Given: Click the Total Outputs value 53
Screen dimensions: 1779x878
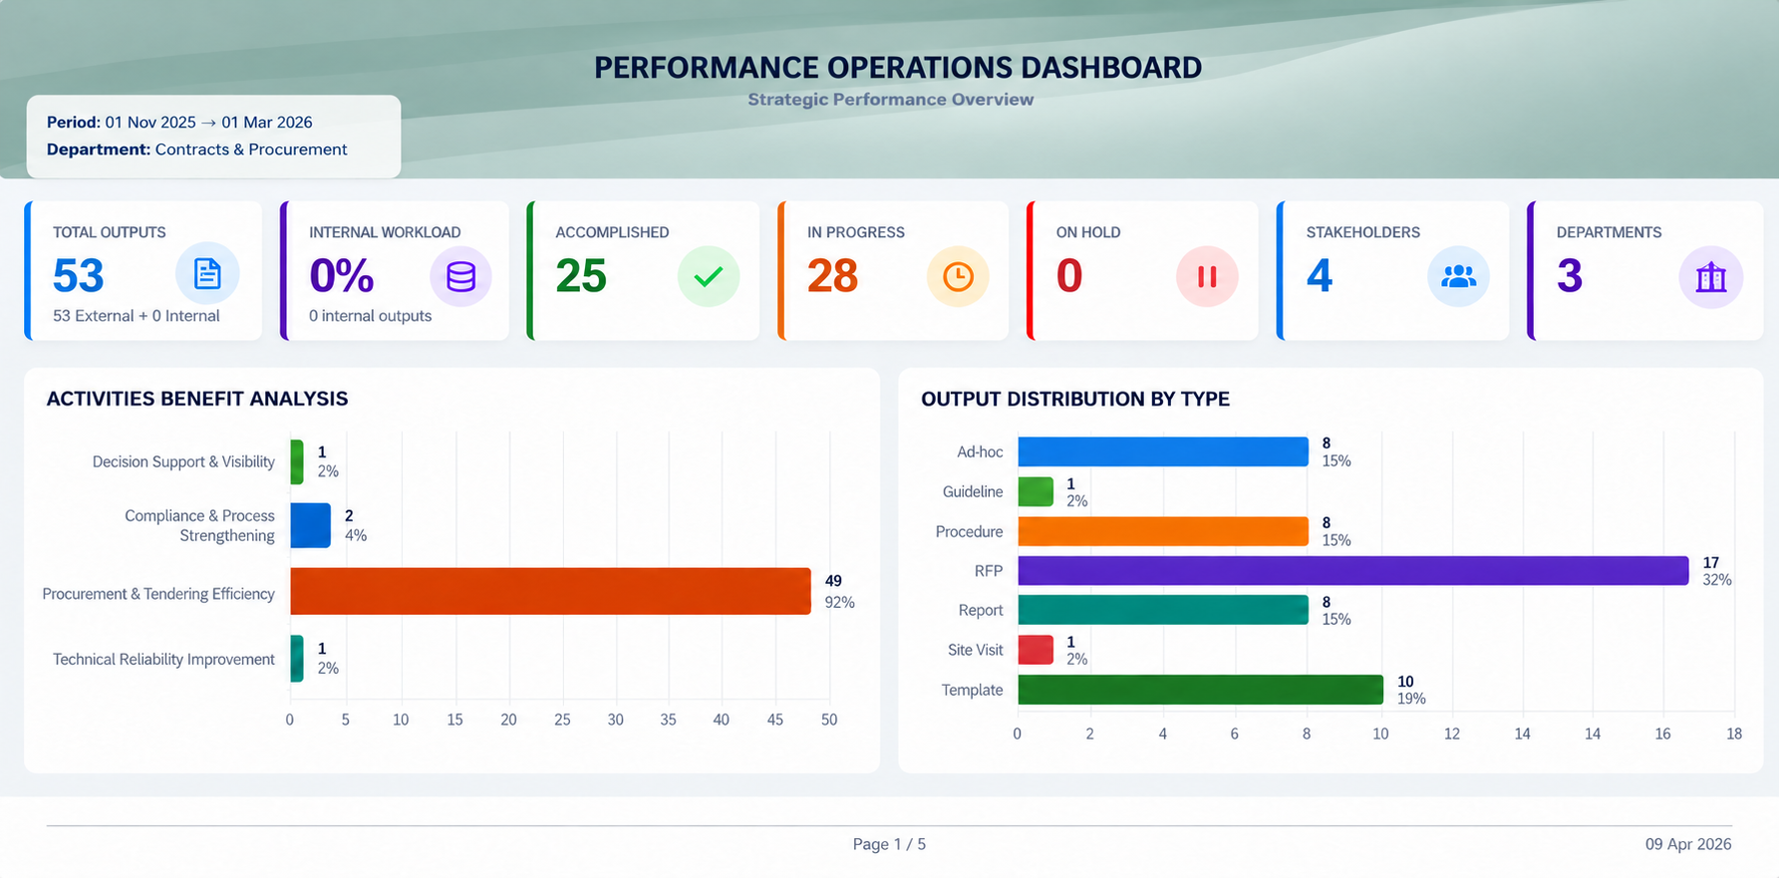Looking at the screenshot, I should click(79, 276).
